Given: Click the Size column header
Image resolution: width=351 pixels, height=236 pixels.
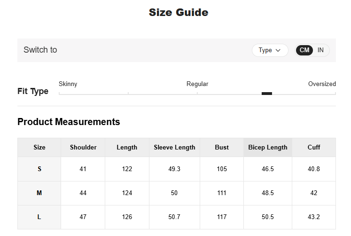Looking at the screenshot, I should click(39, 147).
